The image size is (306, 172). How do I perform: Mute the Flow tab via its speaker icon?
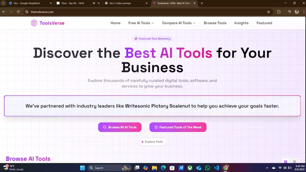click(x=94, y=3)
